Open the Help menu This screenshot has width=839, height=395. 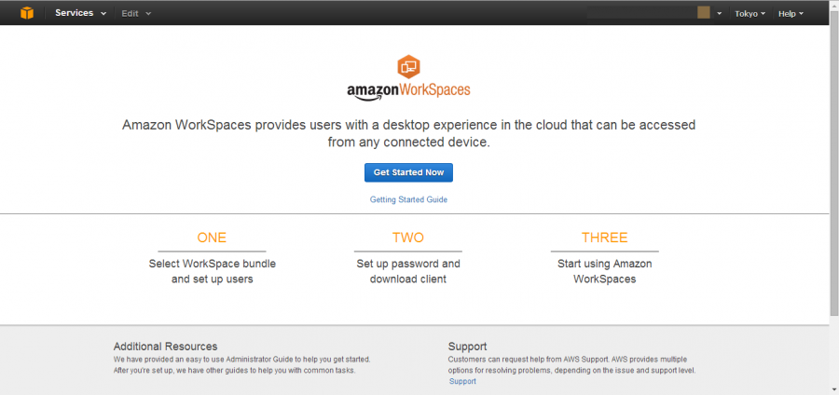click(791, 13)
